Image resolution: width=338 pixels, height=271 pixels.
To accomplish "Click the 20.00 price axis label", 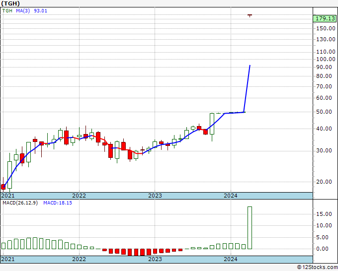I will (x=324, y=182).
